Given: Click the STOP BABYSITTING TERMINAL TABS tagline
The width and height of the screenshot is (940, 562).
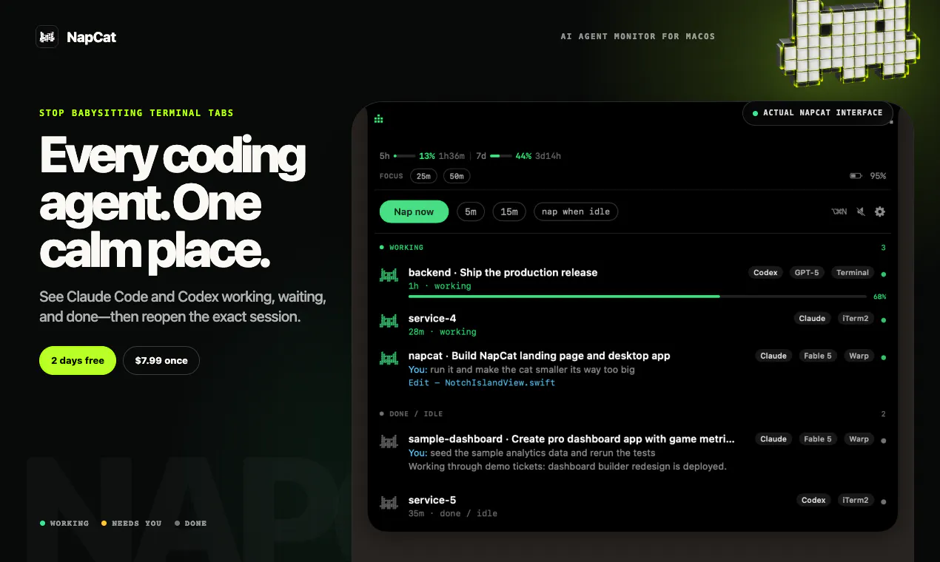Looking at the screenshot, I should (136, 113).
